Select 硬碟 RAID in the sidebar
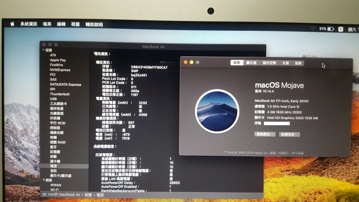 click(58, 142)
